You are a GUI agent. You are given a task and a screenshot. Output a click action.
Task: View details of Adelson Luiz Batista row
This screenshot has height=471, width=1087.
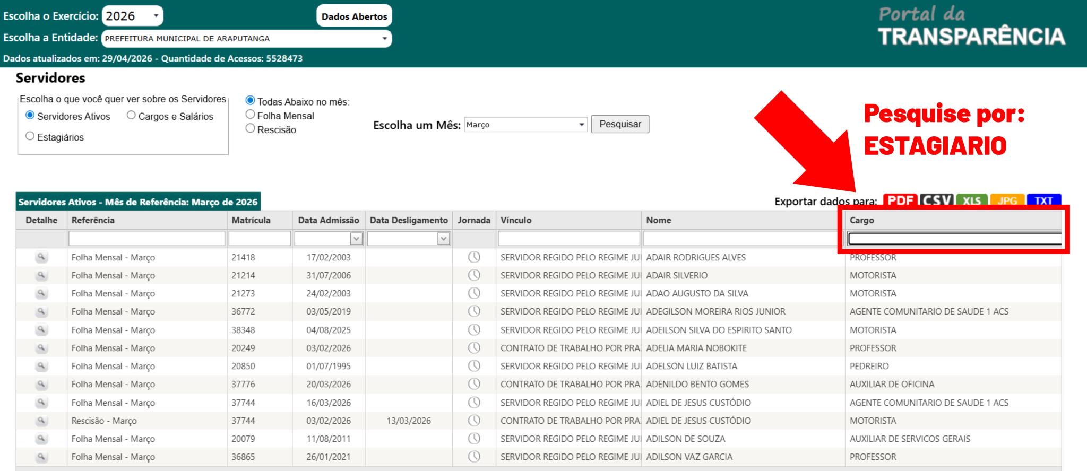point(41,366)
